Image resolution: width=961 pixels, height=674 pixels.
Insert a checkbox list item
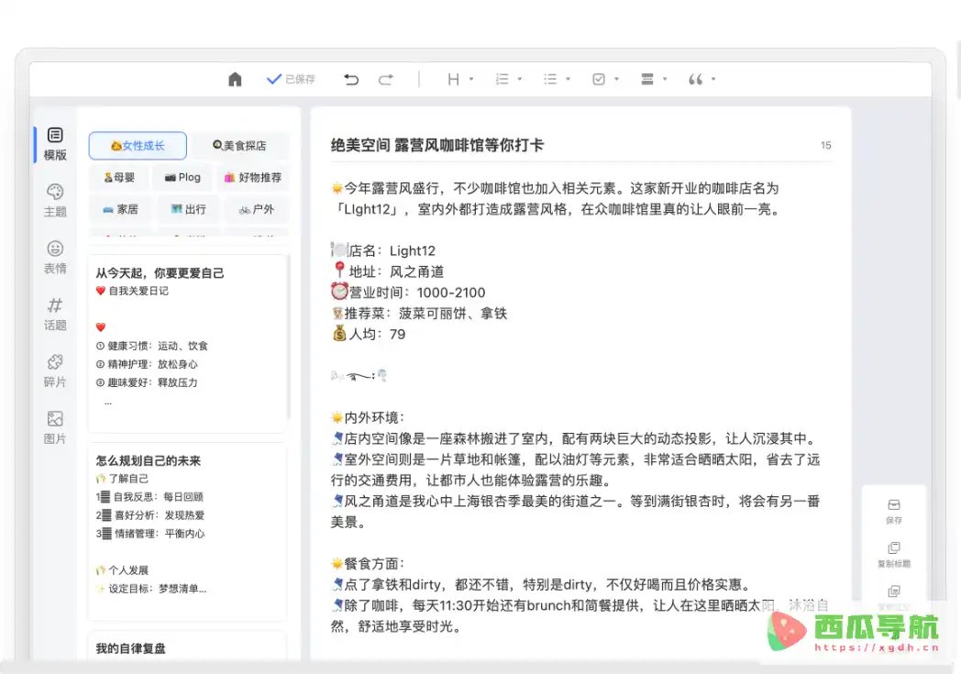click(599, 79)
